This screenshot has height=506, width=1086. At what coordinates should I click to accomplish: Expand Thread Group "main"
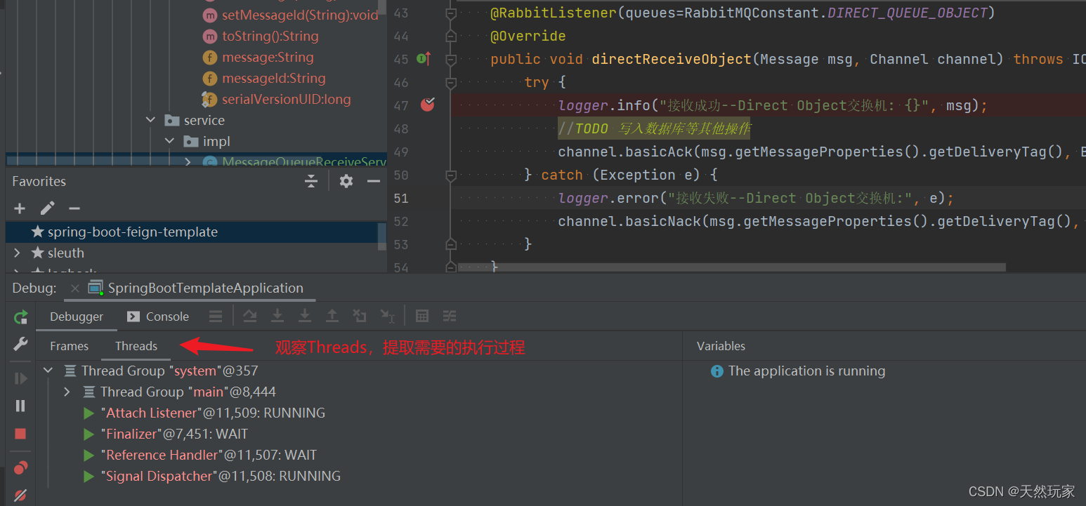tap(67, 392)
